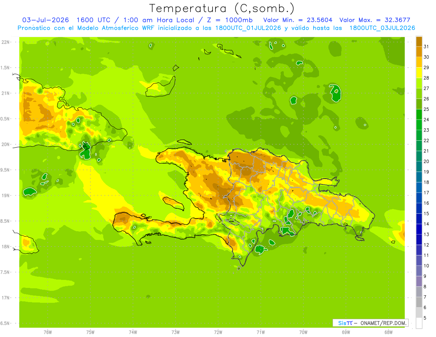Click "Valor Min. = 23.5604" text

tap(298, 20)
